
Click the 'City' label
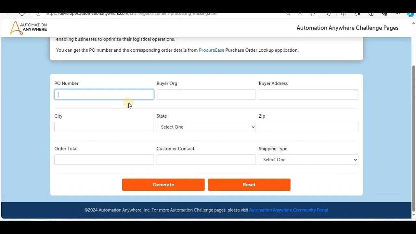coord(58,116)
